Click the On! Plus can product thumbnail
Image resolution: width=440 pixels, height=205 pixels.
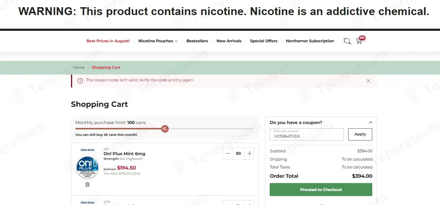pyautogui.click(x=87, y=167)
